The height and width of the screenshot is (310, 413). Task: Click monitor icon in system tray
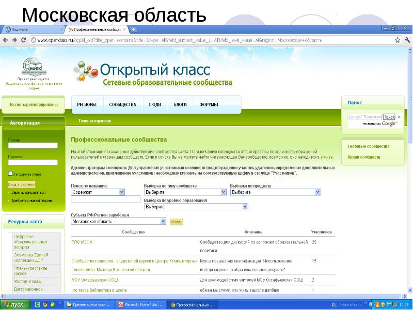pyautogui.click(x=394, y=305)
